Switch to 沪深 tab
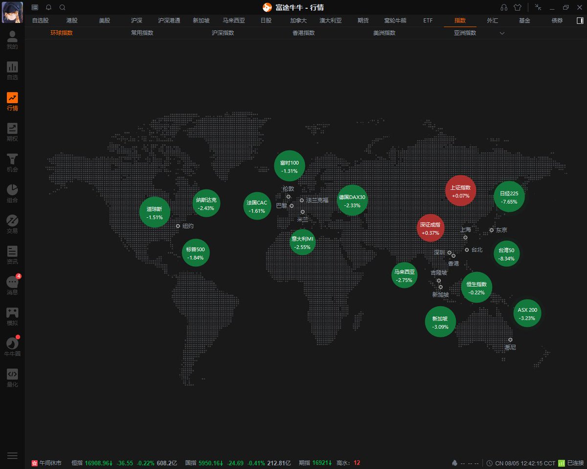The height and width of the screenshot is (469, 587). 137,21
